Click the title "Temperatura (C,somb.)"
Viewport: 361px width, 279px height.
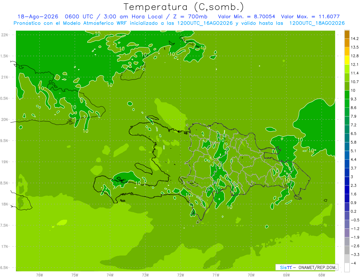tap(184, 7)
